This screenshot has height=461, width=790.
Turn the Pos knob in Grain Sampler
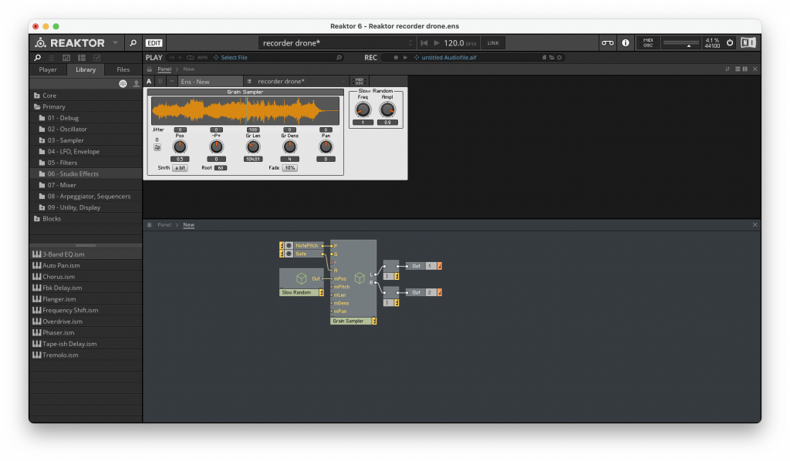tap(180, 147)
